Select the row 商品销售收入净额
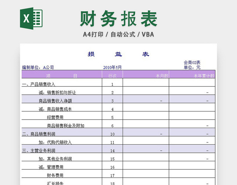Screen dimensions: 237x185 [x=118, y=99]
